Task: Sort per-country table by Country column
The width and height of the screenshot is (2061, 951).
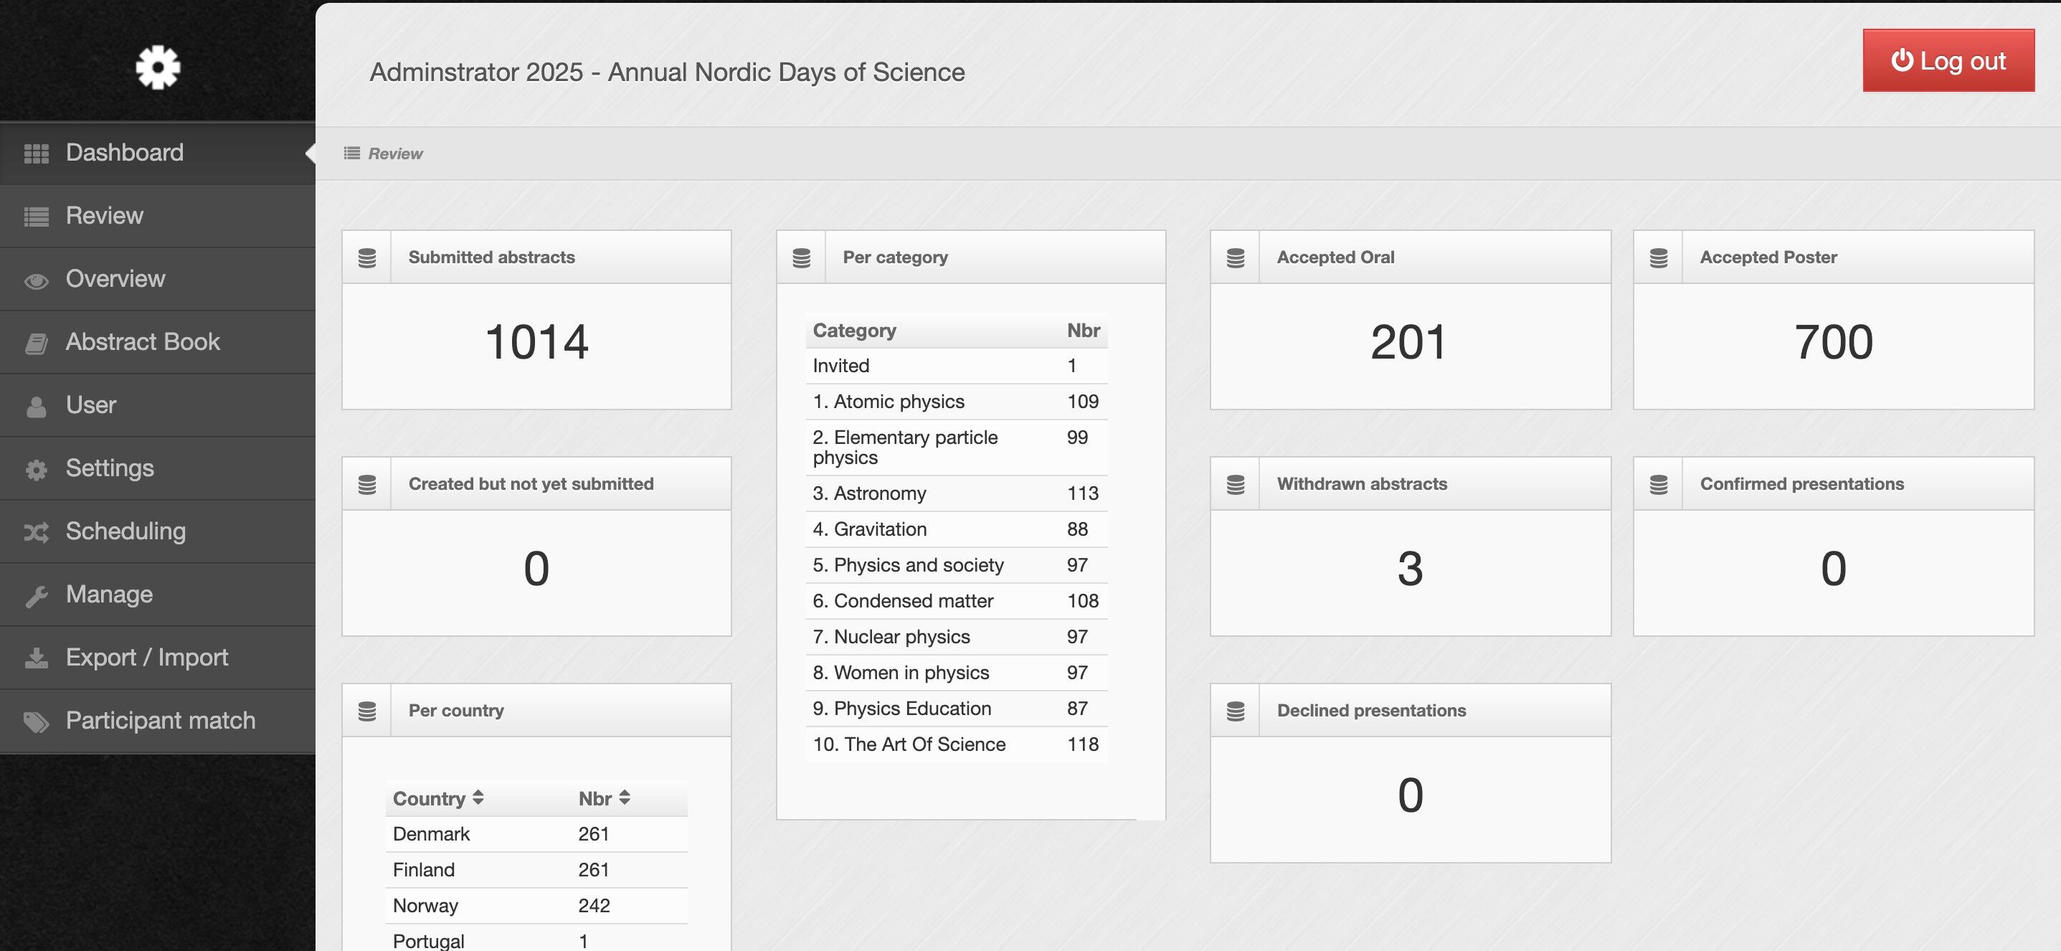Action: (x=437, y=798)
